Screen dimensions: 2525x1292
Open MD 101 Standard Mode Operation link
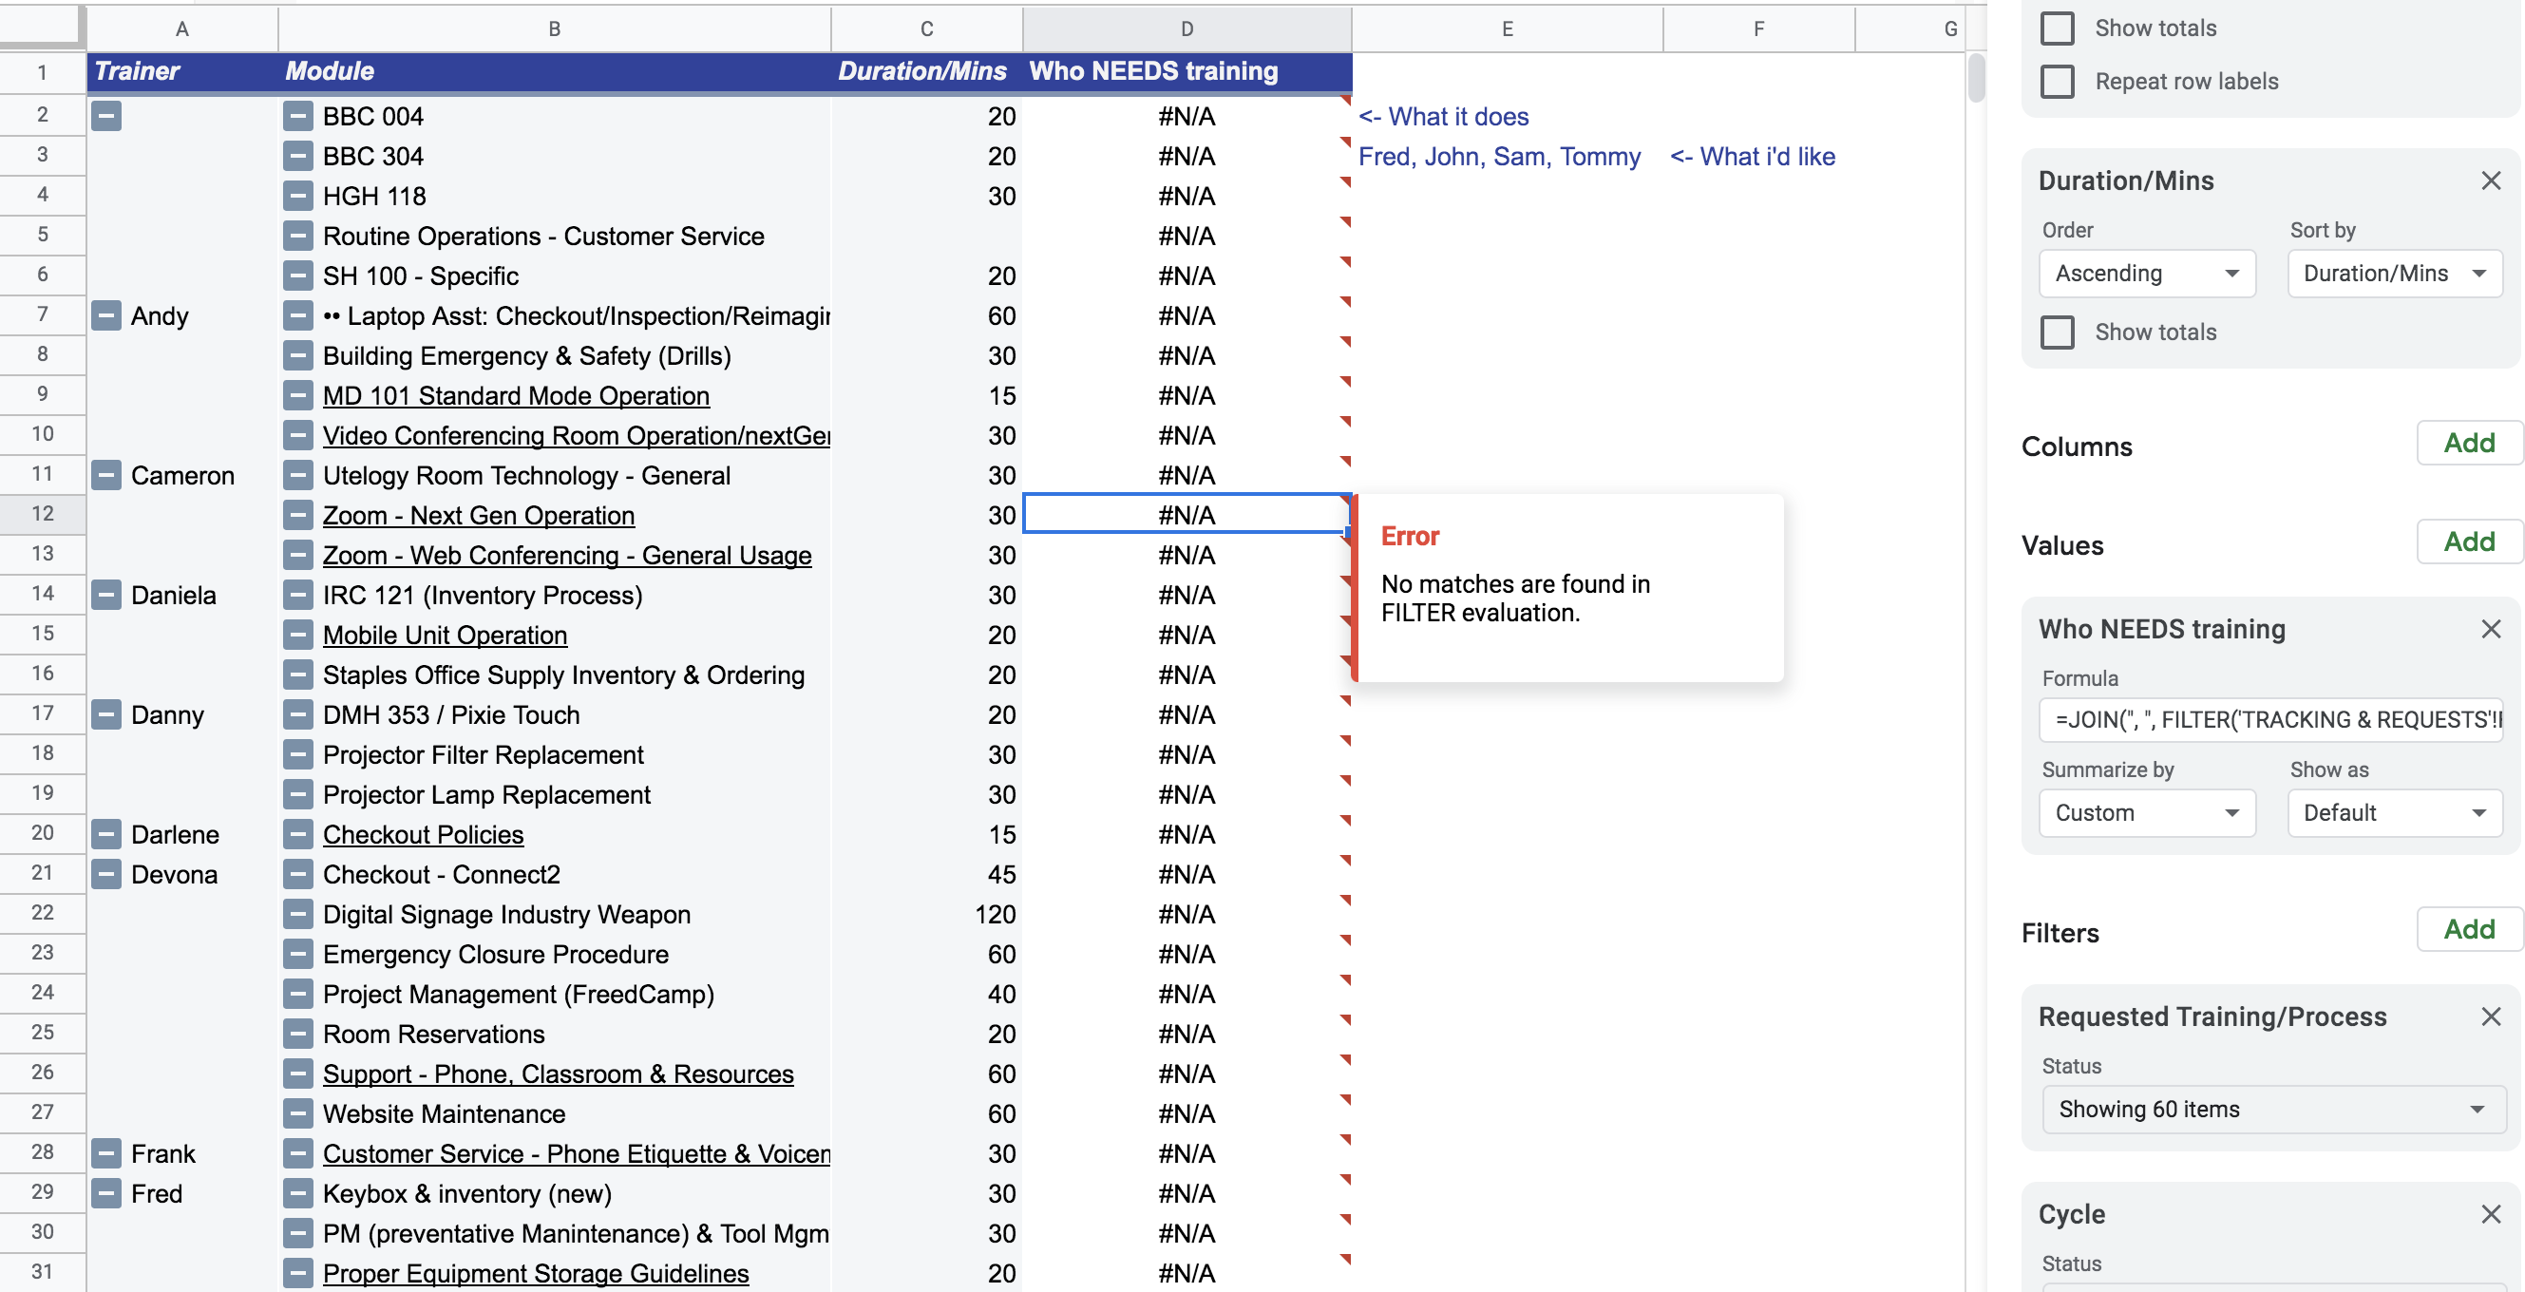click(x=516, y=396)
